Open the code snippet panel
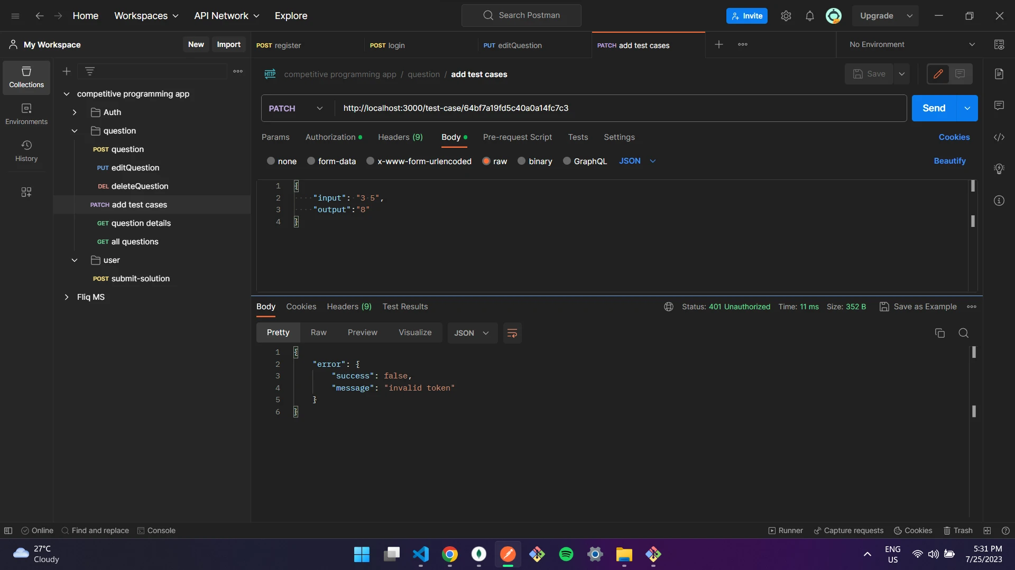1015x570 pixels. pyautogui.click(x=999, y=137)
